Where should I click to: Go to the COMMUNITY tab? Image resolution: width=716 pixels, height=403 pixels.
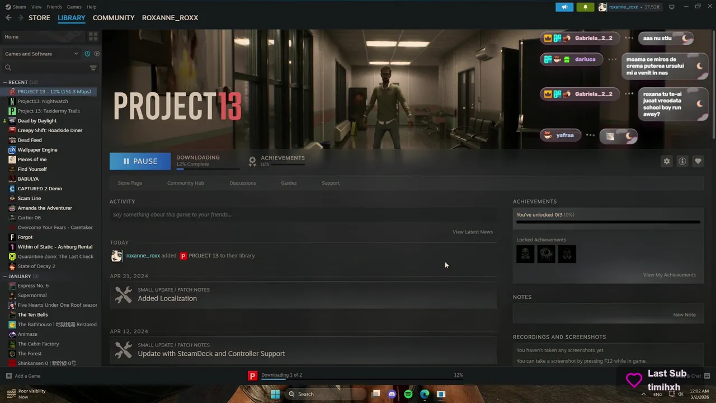click(x=114, y=18)
